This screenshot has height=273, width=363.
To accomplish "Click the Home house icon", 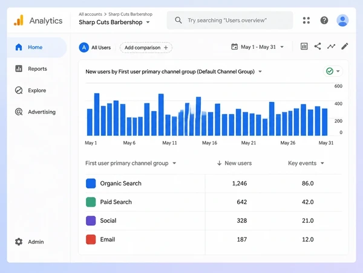I will click(19, 47).
